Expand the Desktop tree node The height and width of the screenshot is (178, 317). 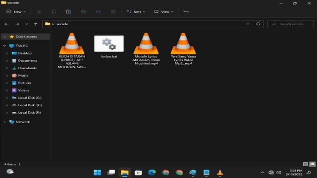tap(7, 53)
